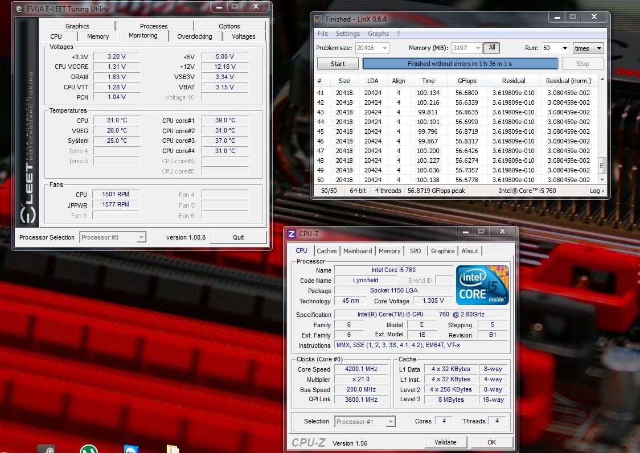
Task: Click the Level 3 cache value 8 MBytes
Action: click(x=451, y=400)
